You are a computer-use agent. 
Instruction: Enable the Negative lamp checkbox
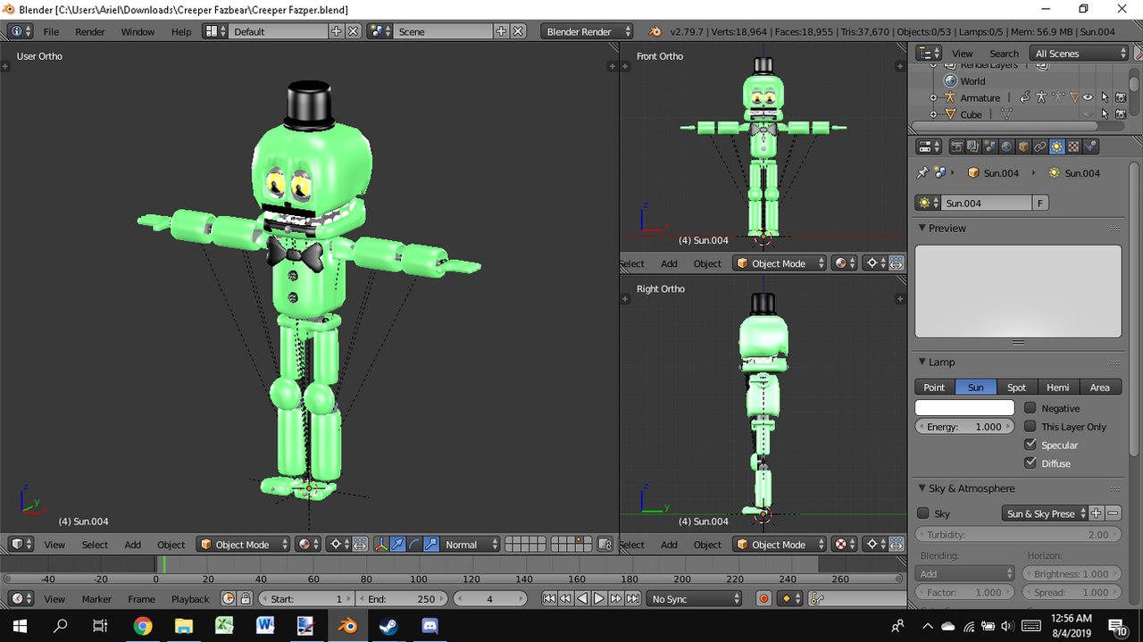(x=1030, y=408)
